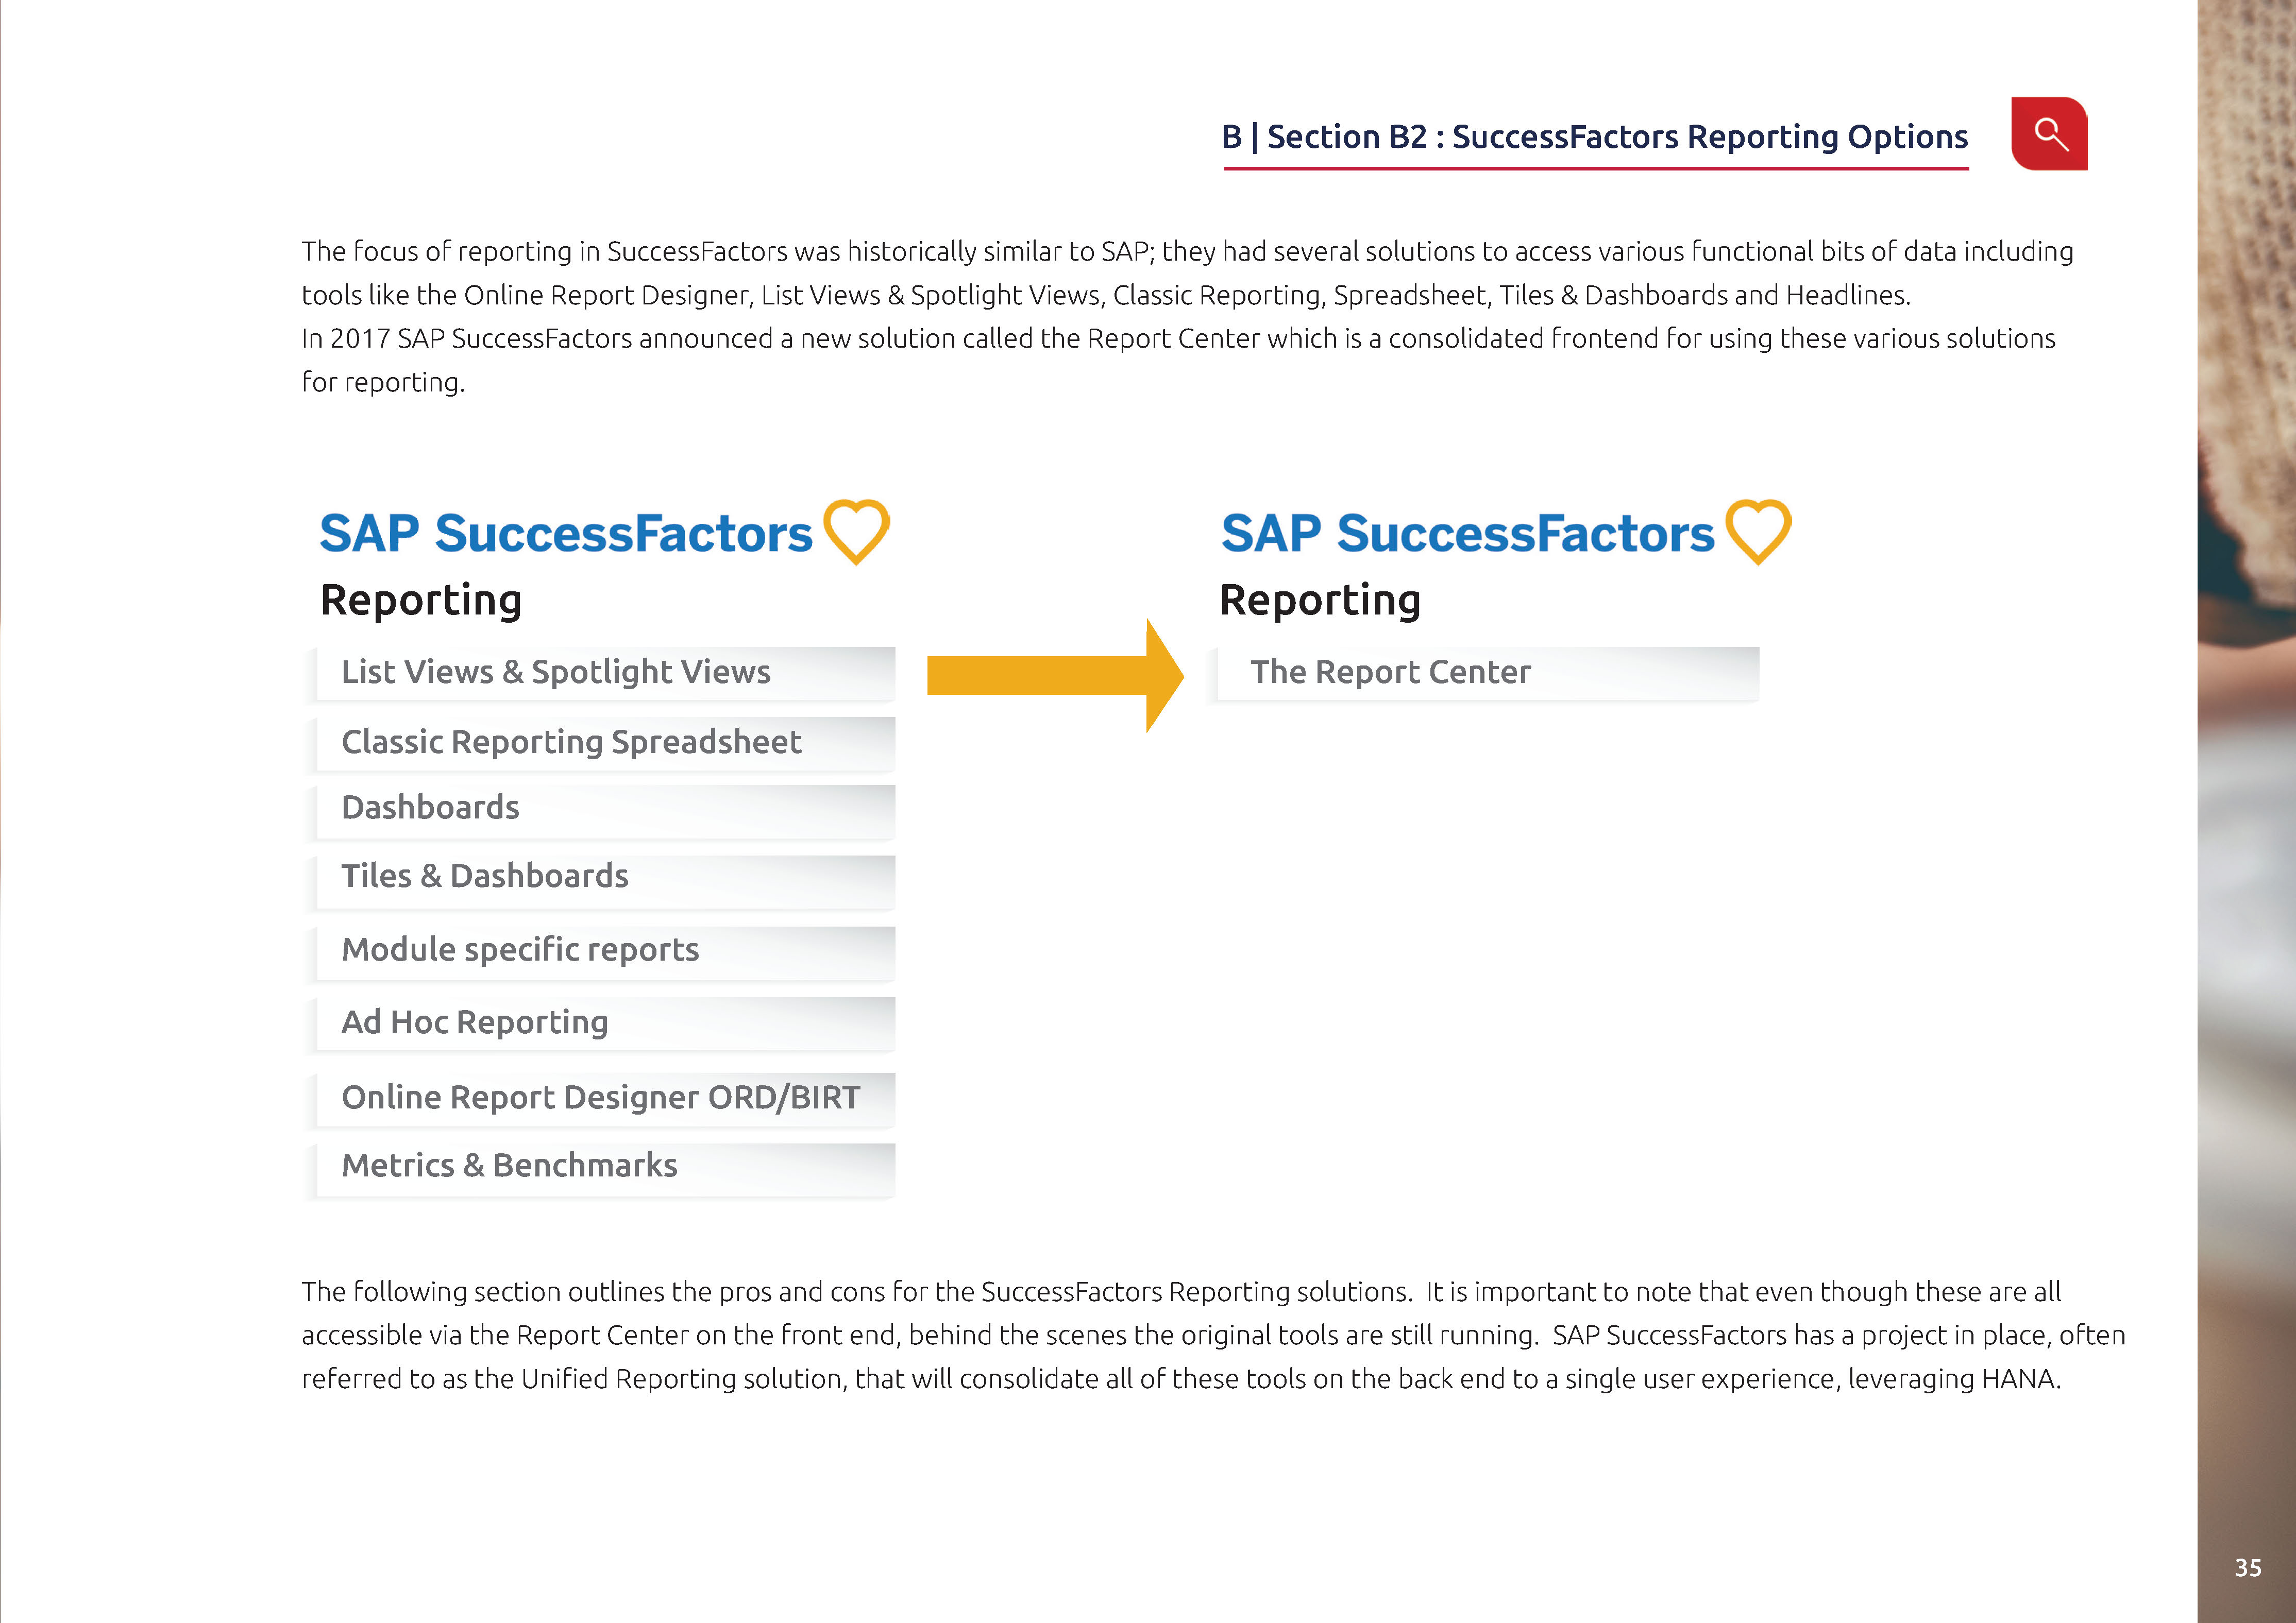
Task: Click the left SAP SuccessFactors title
Action: tap(566, 534)
